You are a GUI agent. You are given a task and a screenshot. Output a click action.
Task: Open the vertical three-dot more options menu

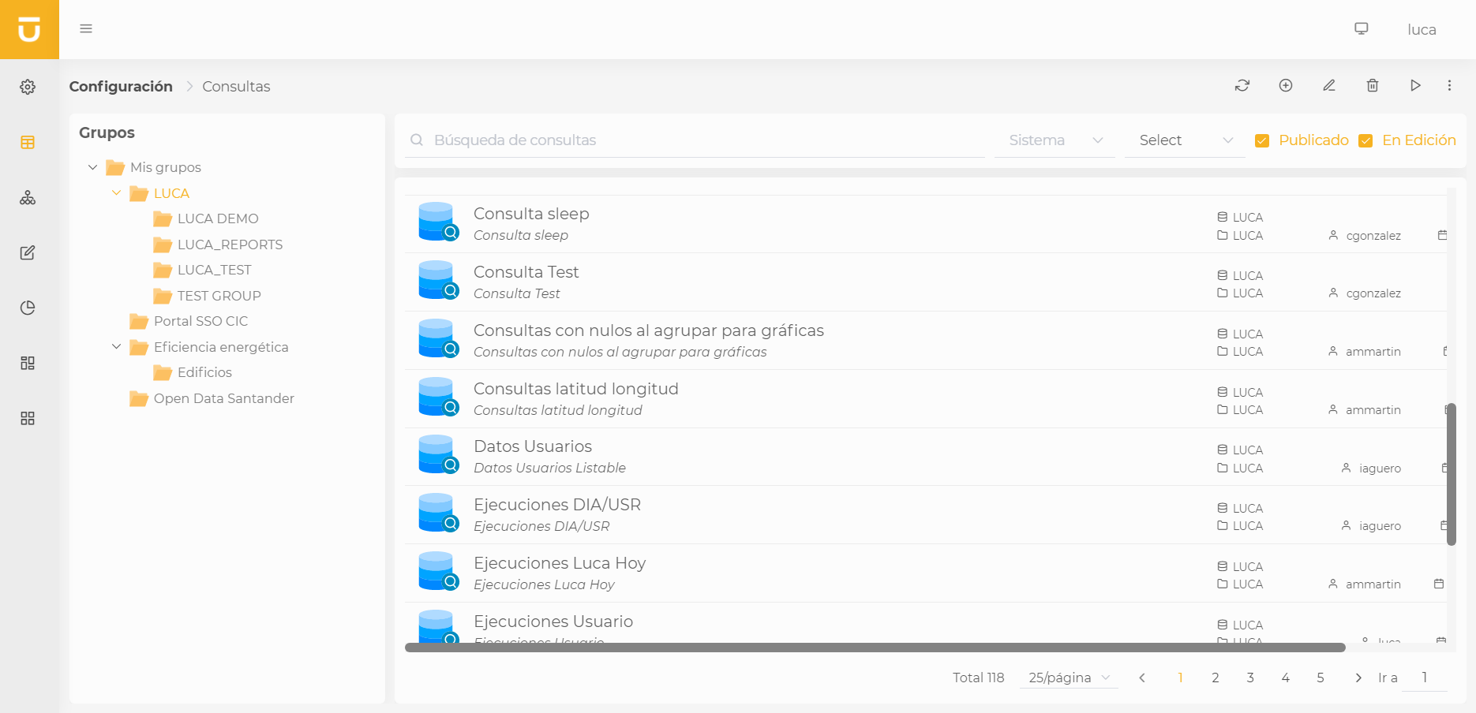pos(1449,85)
